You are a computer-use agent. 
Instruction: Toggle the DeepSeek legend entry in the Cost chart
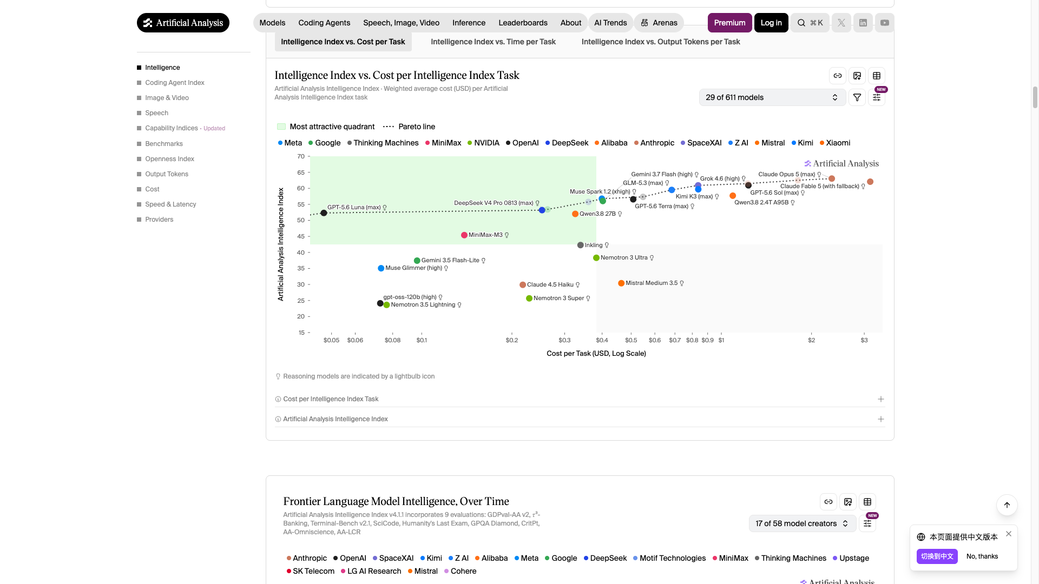pyautogui.click(x=567, y=143)
